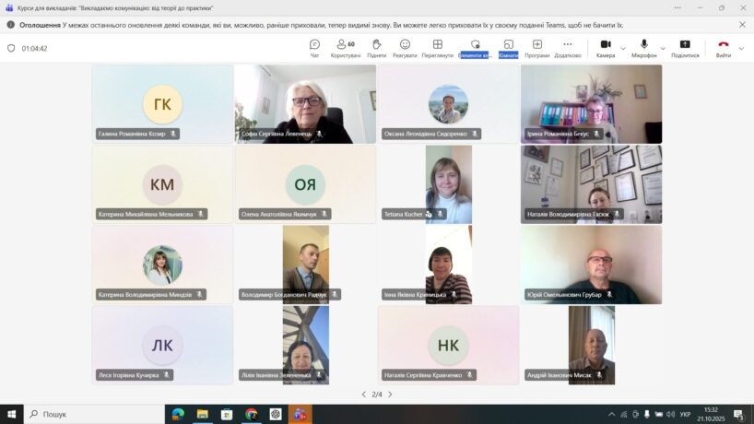The image size is (754, 424).
Task: Select Софія Сергіївна Левенець video tile
Action: pos(305,103)
